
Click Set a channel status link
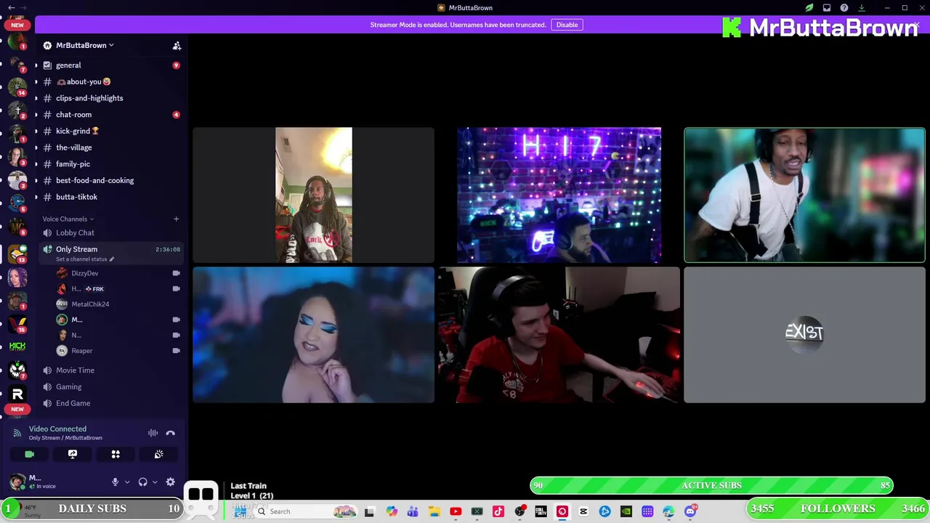click(x=85, y=259)
